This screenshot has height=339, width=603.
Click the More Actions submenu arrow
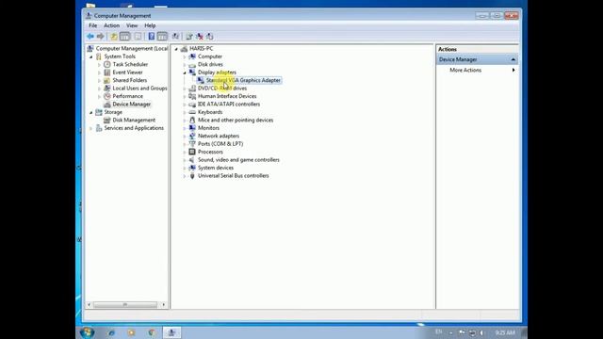513,70
